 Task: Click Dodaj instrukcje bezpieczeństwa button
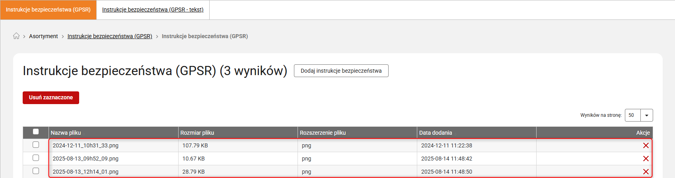(341, 71)
